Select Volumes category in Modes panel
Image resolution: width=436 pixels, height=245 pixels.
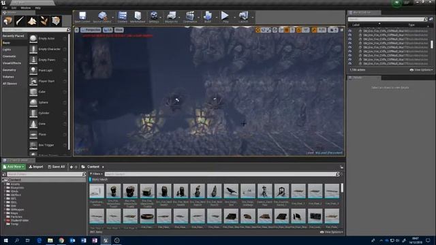[8, 77]
